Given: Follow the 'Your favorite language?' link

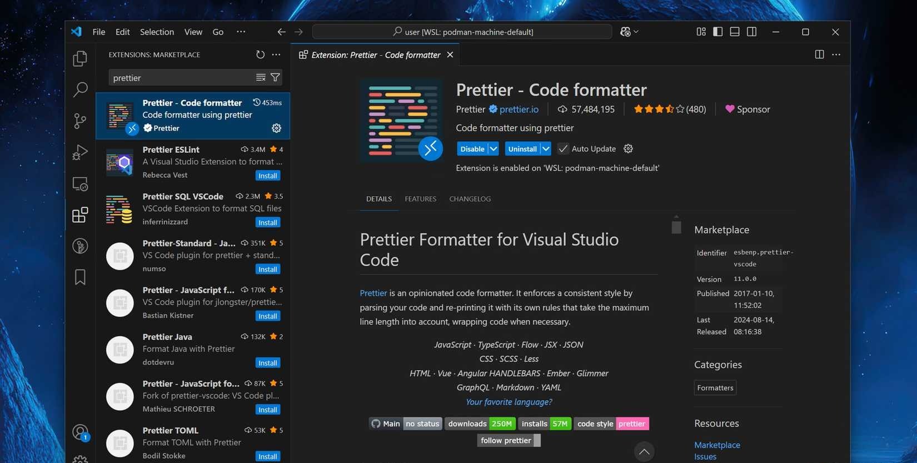Looking at the screenshot, I should tap(509, 402).
